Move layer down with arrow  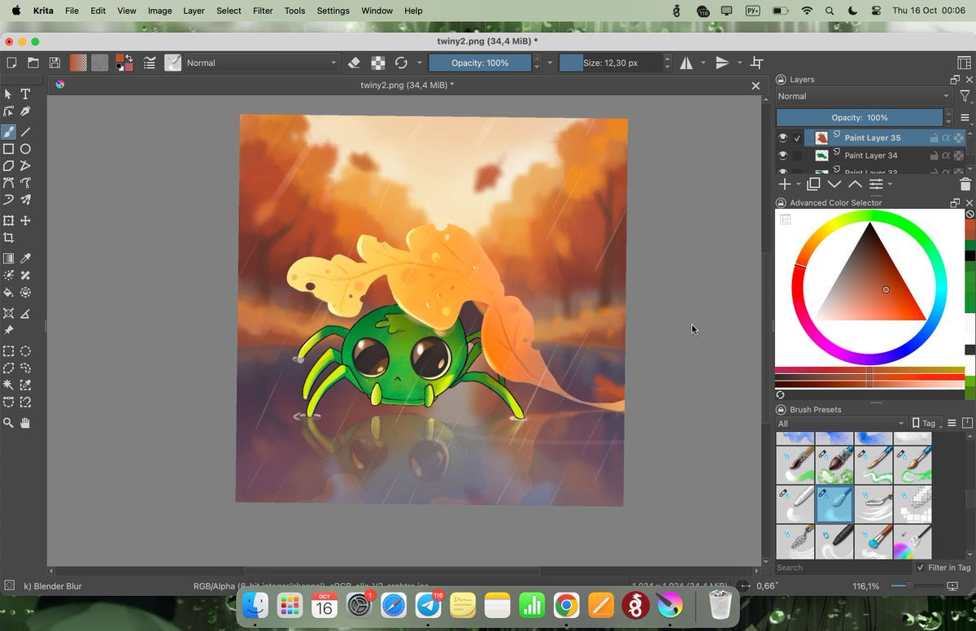coord(834,185)
